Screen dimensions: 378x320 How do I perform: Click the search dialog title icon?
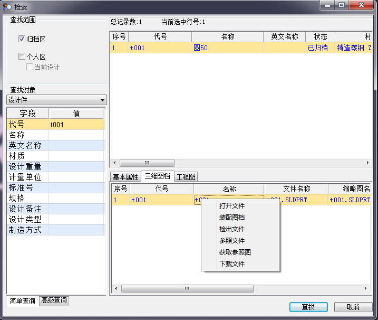pos(7,7)
